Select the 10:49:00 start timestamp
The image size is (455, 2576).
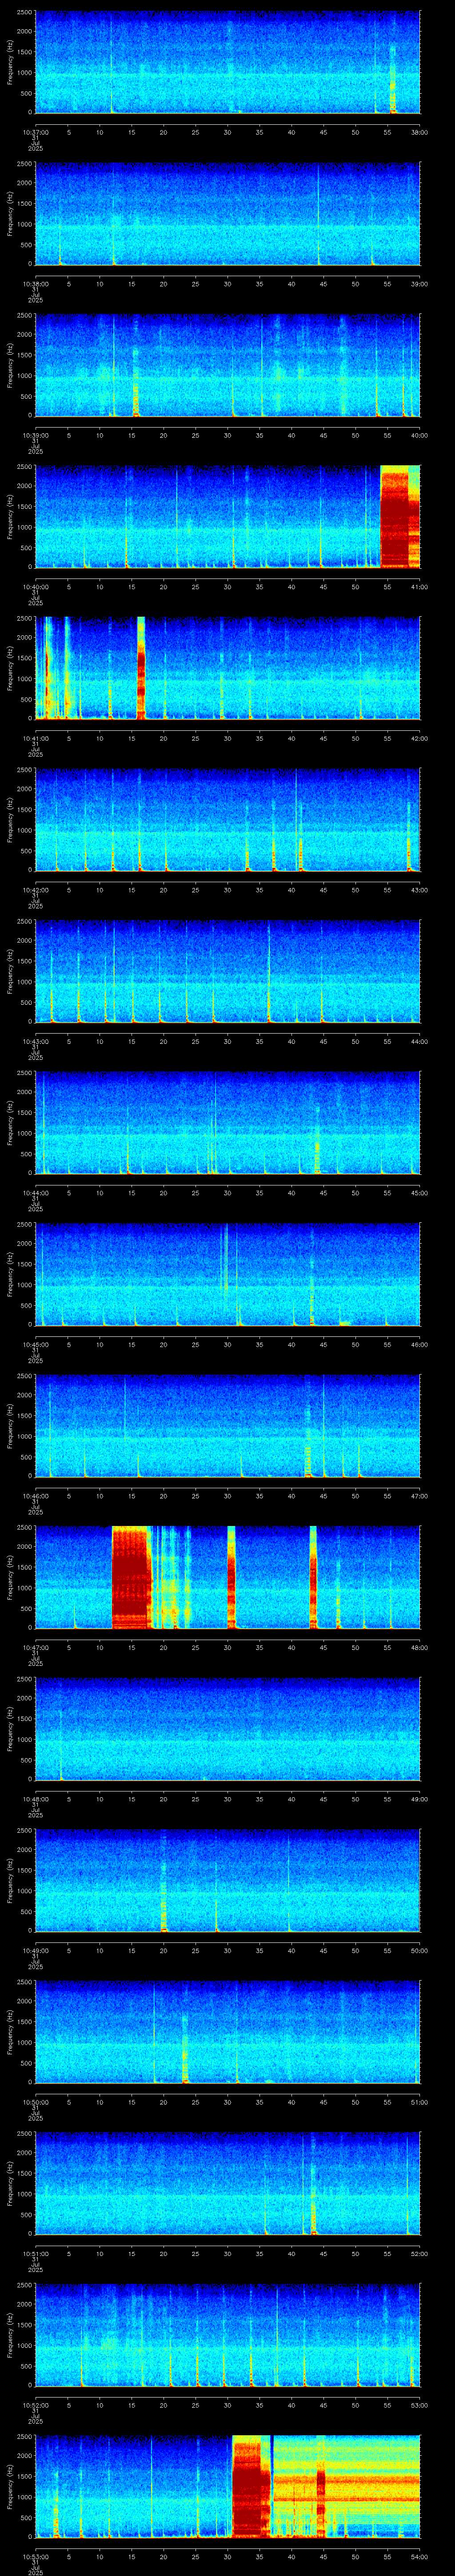point(35,1950)
